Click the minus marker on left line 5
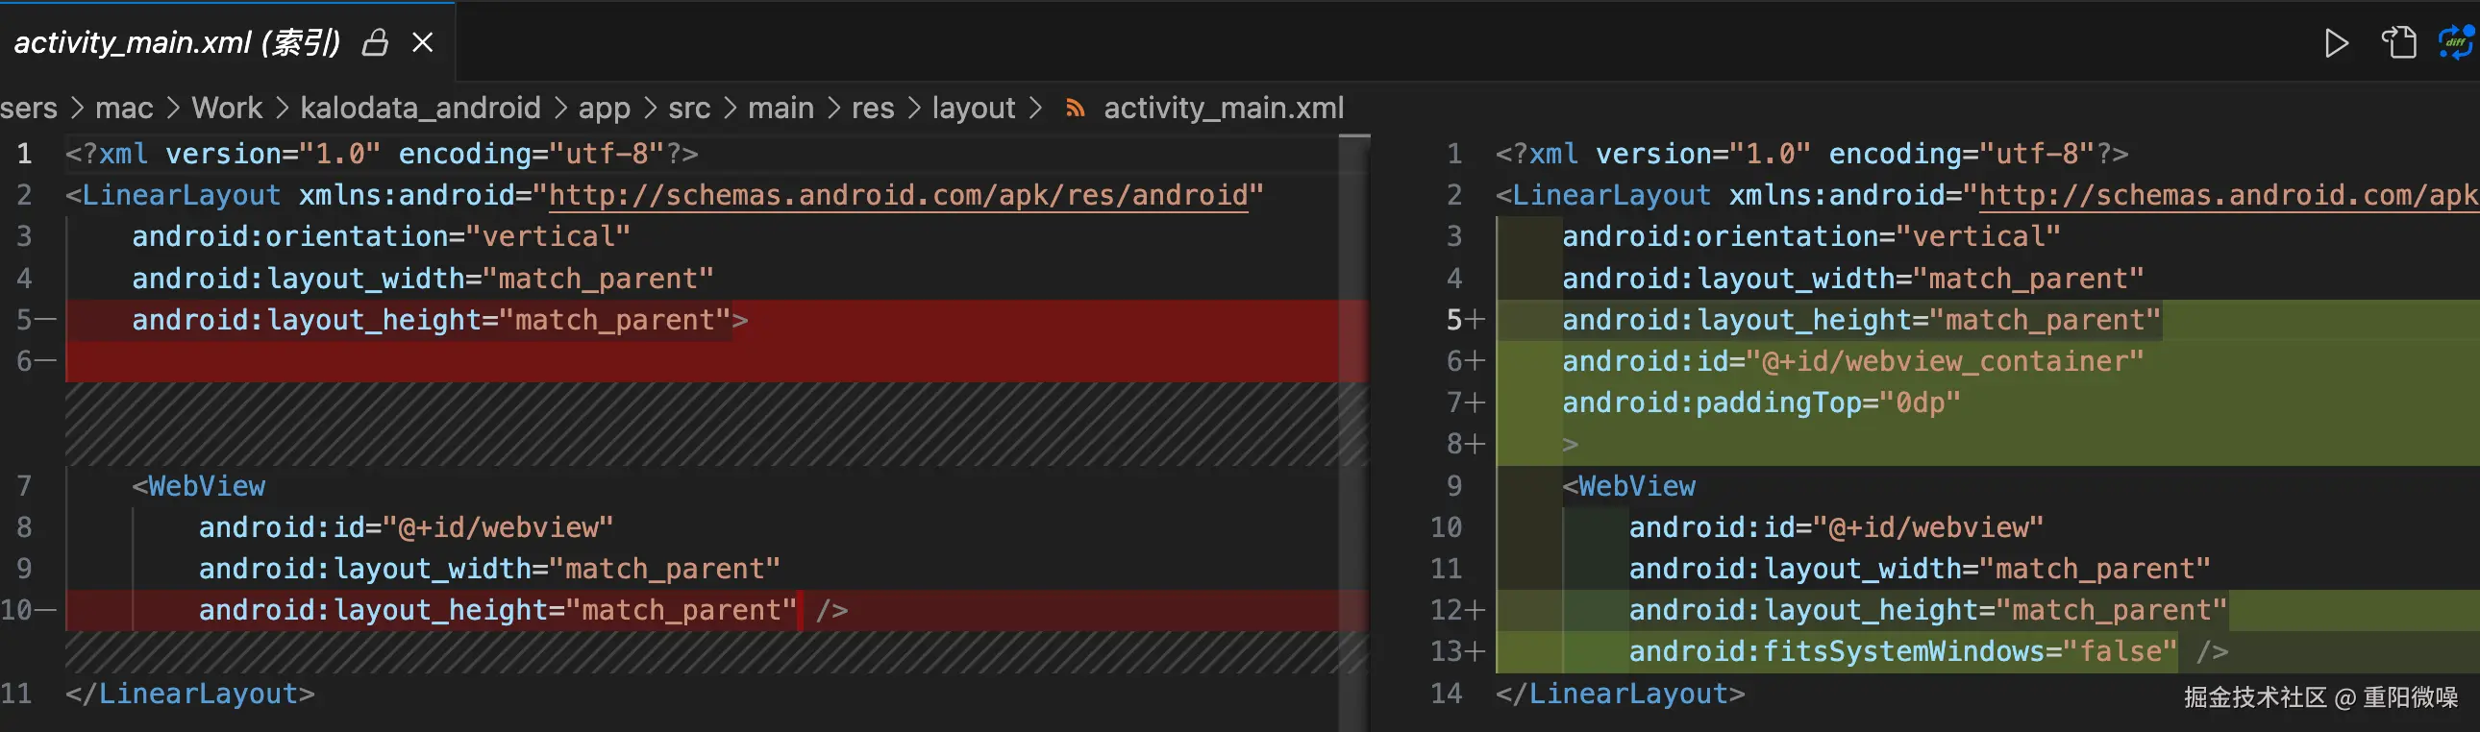This screenshot has height=732, width=2480. tap(46, 319)
